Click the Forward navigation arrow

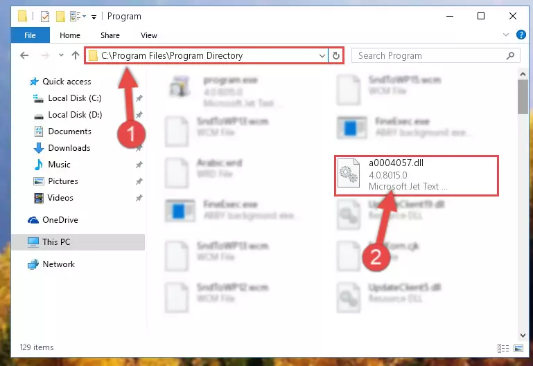point(45,55)
